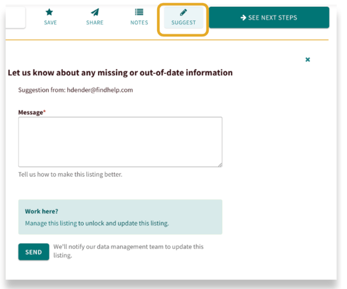Screen dimensions: 347x289
Task: Open the 'Manage this listing' link
Action: pos(51,223)
